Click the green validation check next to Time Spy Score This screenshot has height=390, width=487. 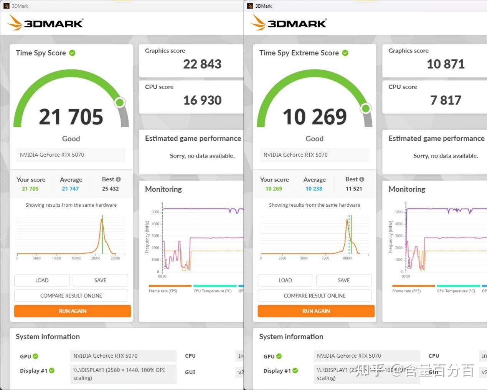click(72, 53)
